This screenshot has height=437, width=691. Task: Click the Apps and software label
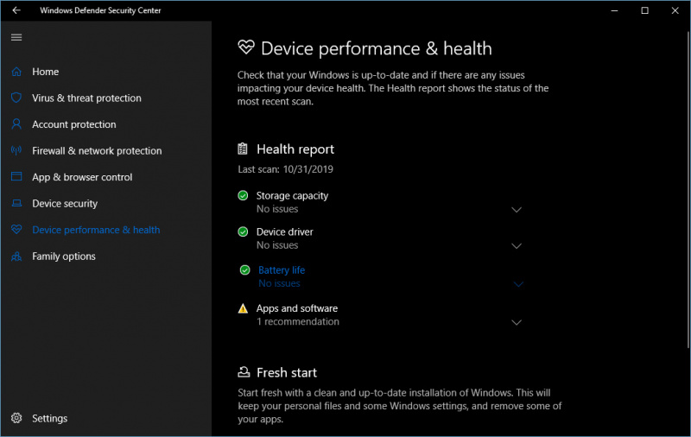point(297,308)
